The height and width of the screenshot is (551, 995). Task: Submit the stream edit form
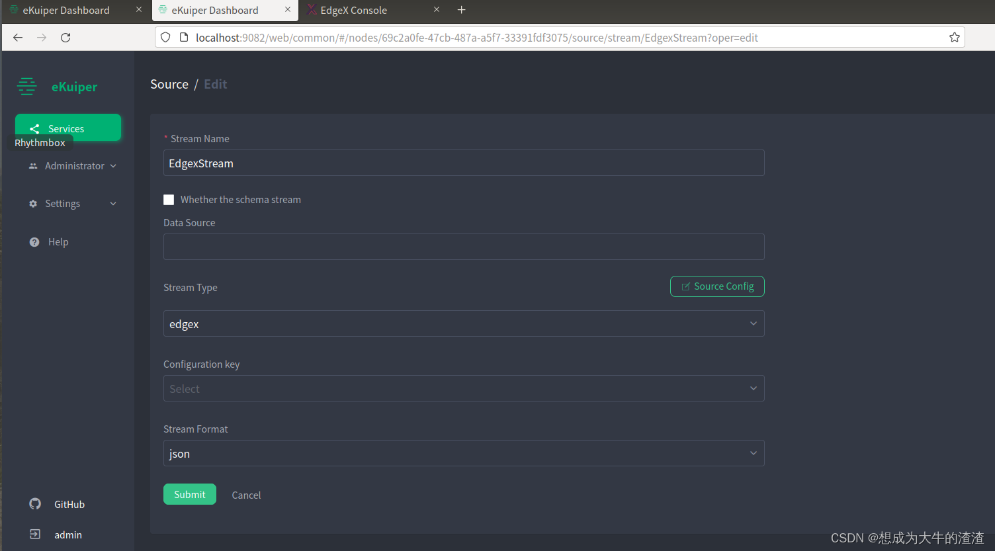[x=190, y=494]
